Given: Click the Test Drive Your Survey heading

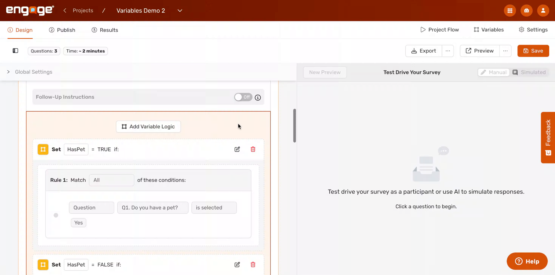Looking at the screenshot, I should pyautogui.click(x=412, y=72).
